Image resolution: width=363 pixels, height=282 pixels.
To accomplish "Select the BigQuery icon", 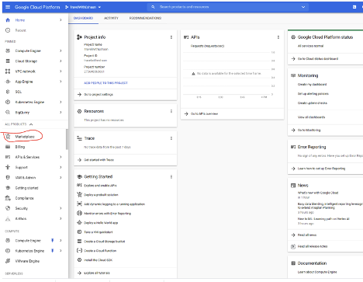I will point(8,113).
